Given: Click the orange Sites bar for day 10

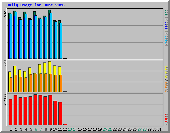Looking at the screenshot, I should pos(56,83).
